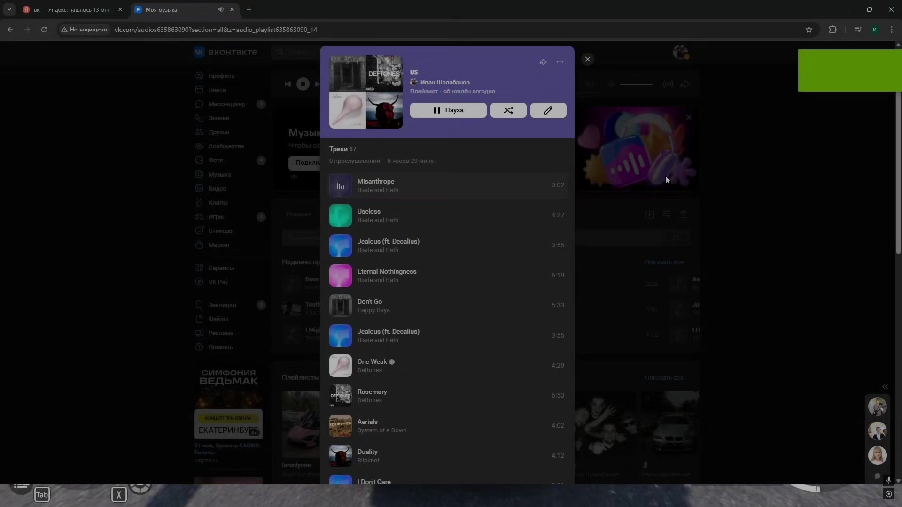Click Показать все next to Плейлисты
The height and width of the screenshot is (507, 902).
pyautogui.click(x=664, y=378)
